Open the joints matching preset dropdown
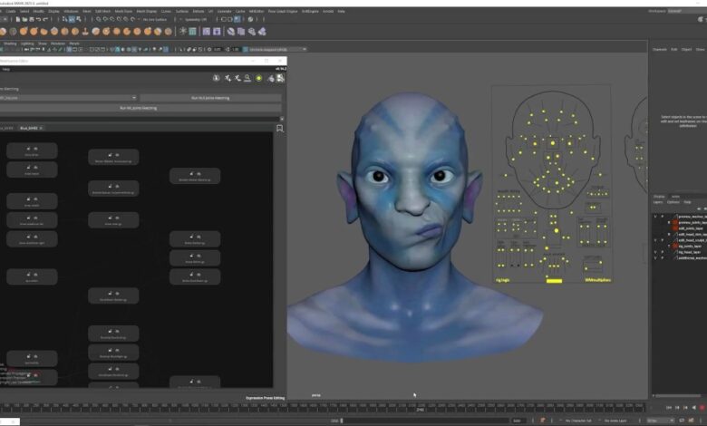Image resolution: width=707 pixels, height=426 pixels. pyautogui.click(x=68, y=98)
